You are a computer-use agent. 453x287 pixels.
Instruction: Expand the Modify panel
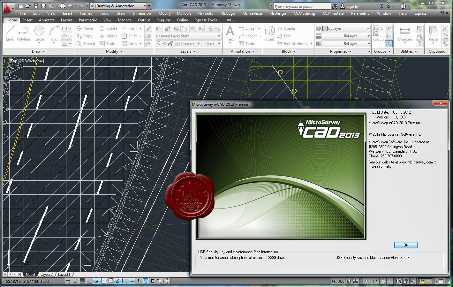click(x=114, y=51)
